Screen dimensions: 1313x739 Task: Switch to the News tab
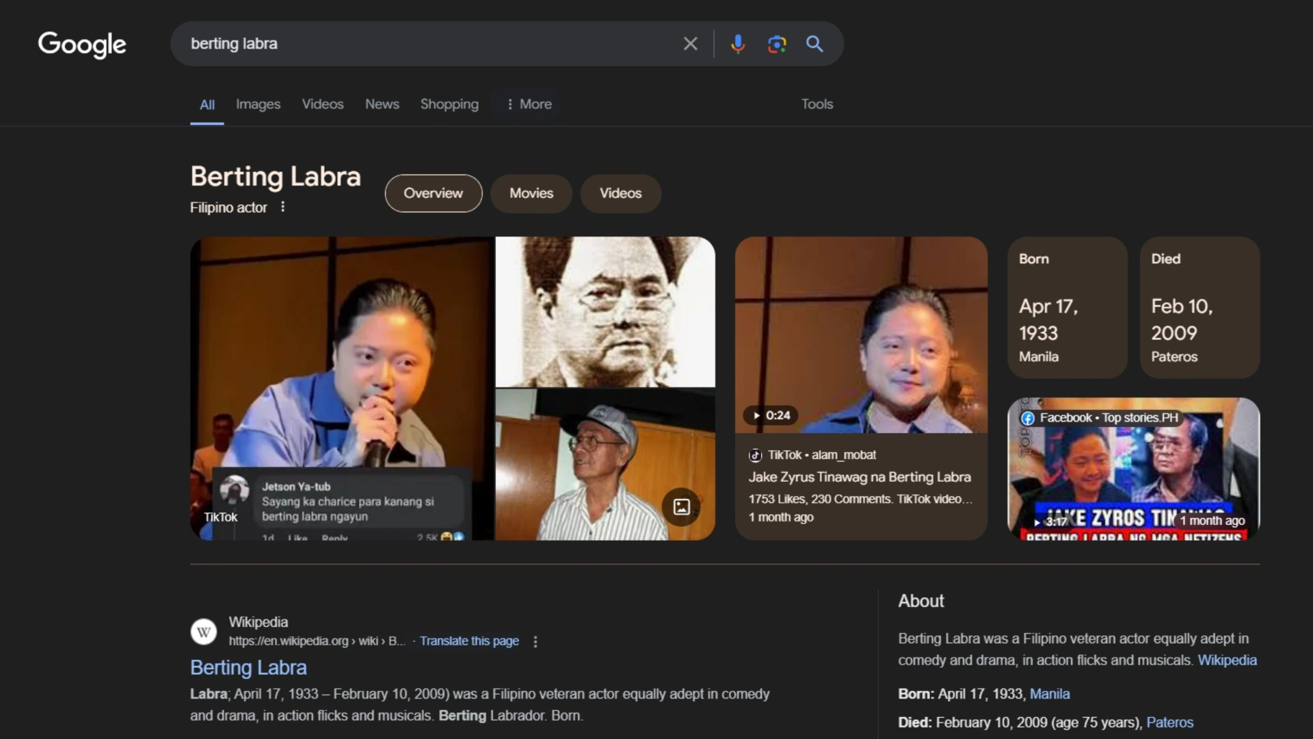(382, 104)
